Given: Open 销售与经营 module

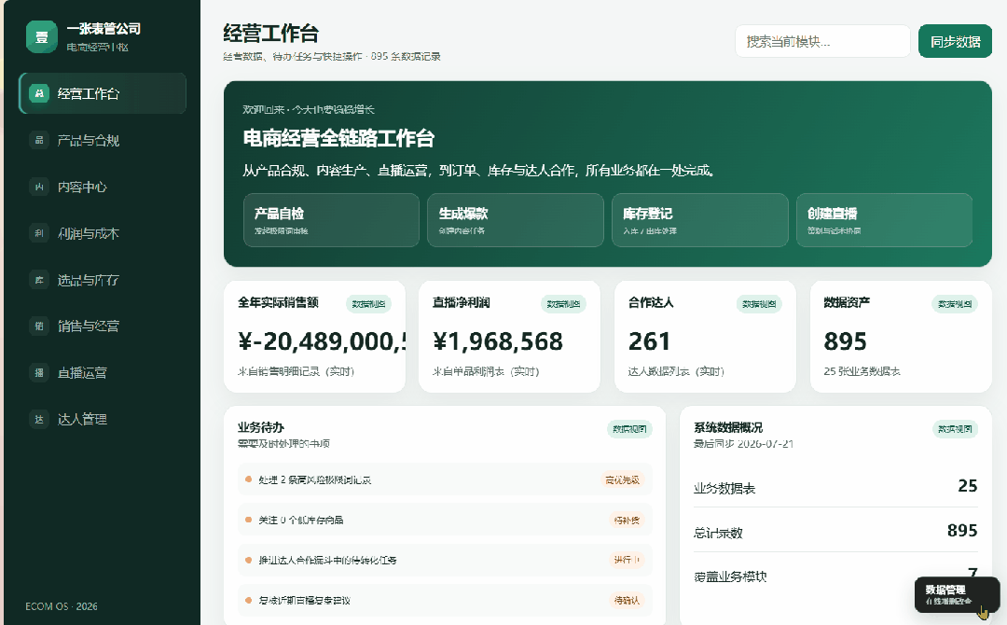Looking at the screenshot, I should click(103, 326).
